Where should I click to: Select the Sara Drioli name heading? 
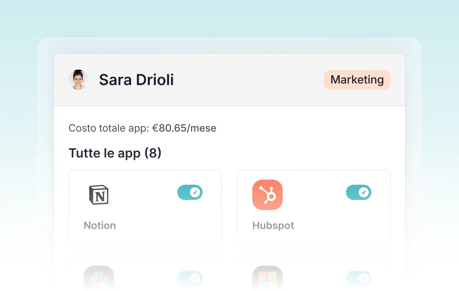(x=136, y=80)
